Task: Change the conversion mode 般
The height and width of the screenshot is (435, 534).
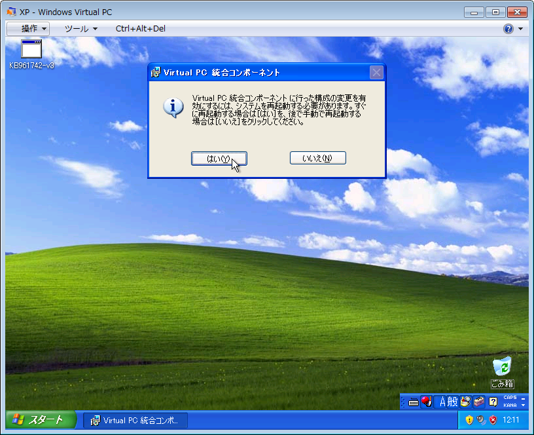Action: (452, 402)
